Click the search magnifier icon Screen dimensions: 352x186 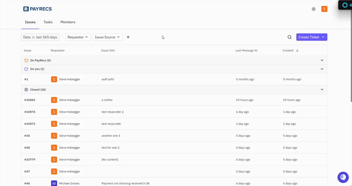coord(290,37)
